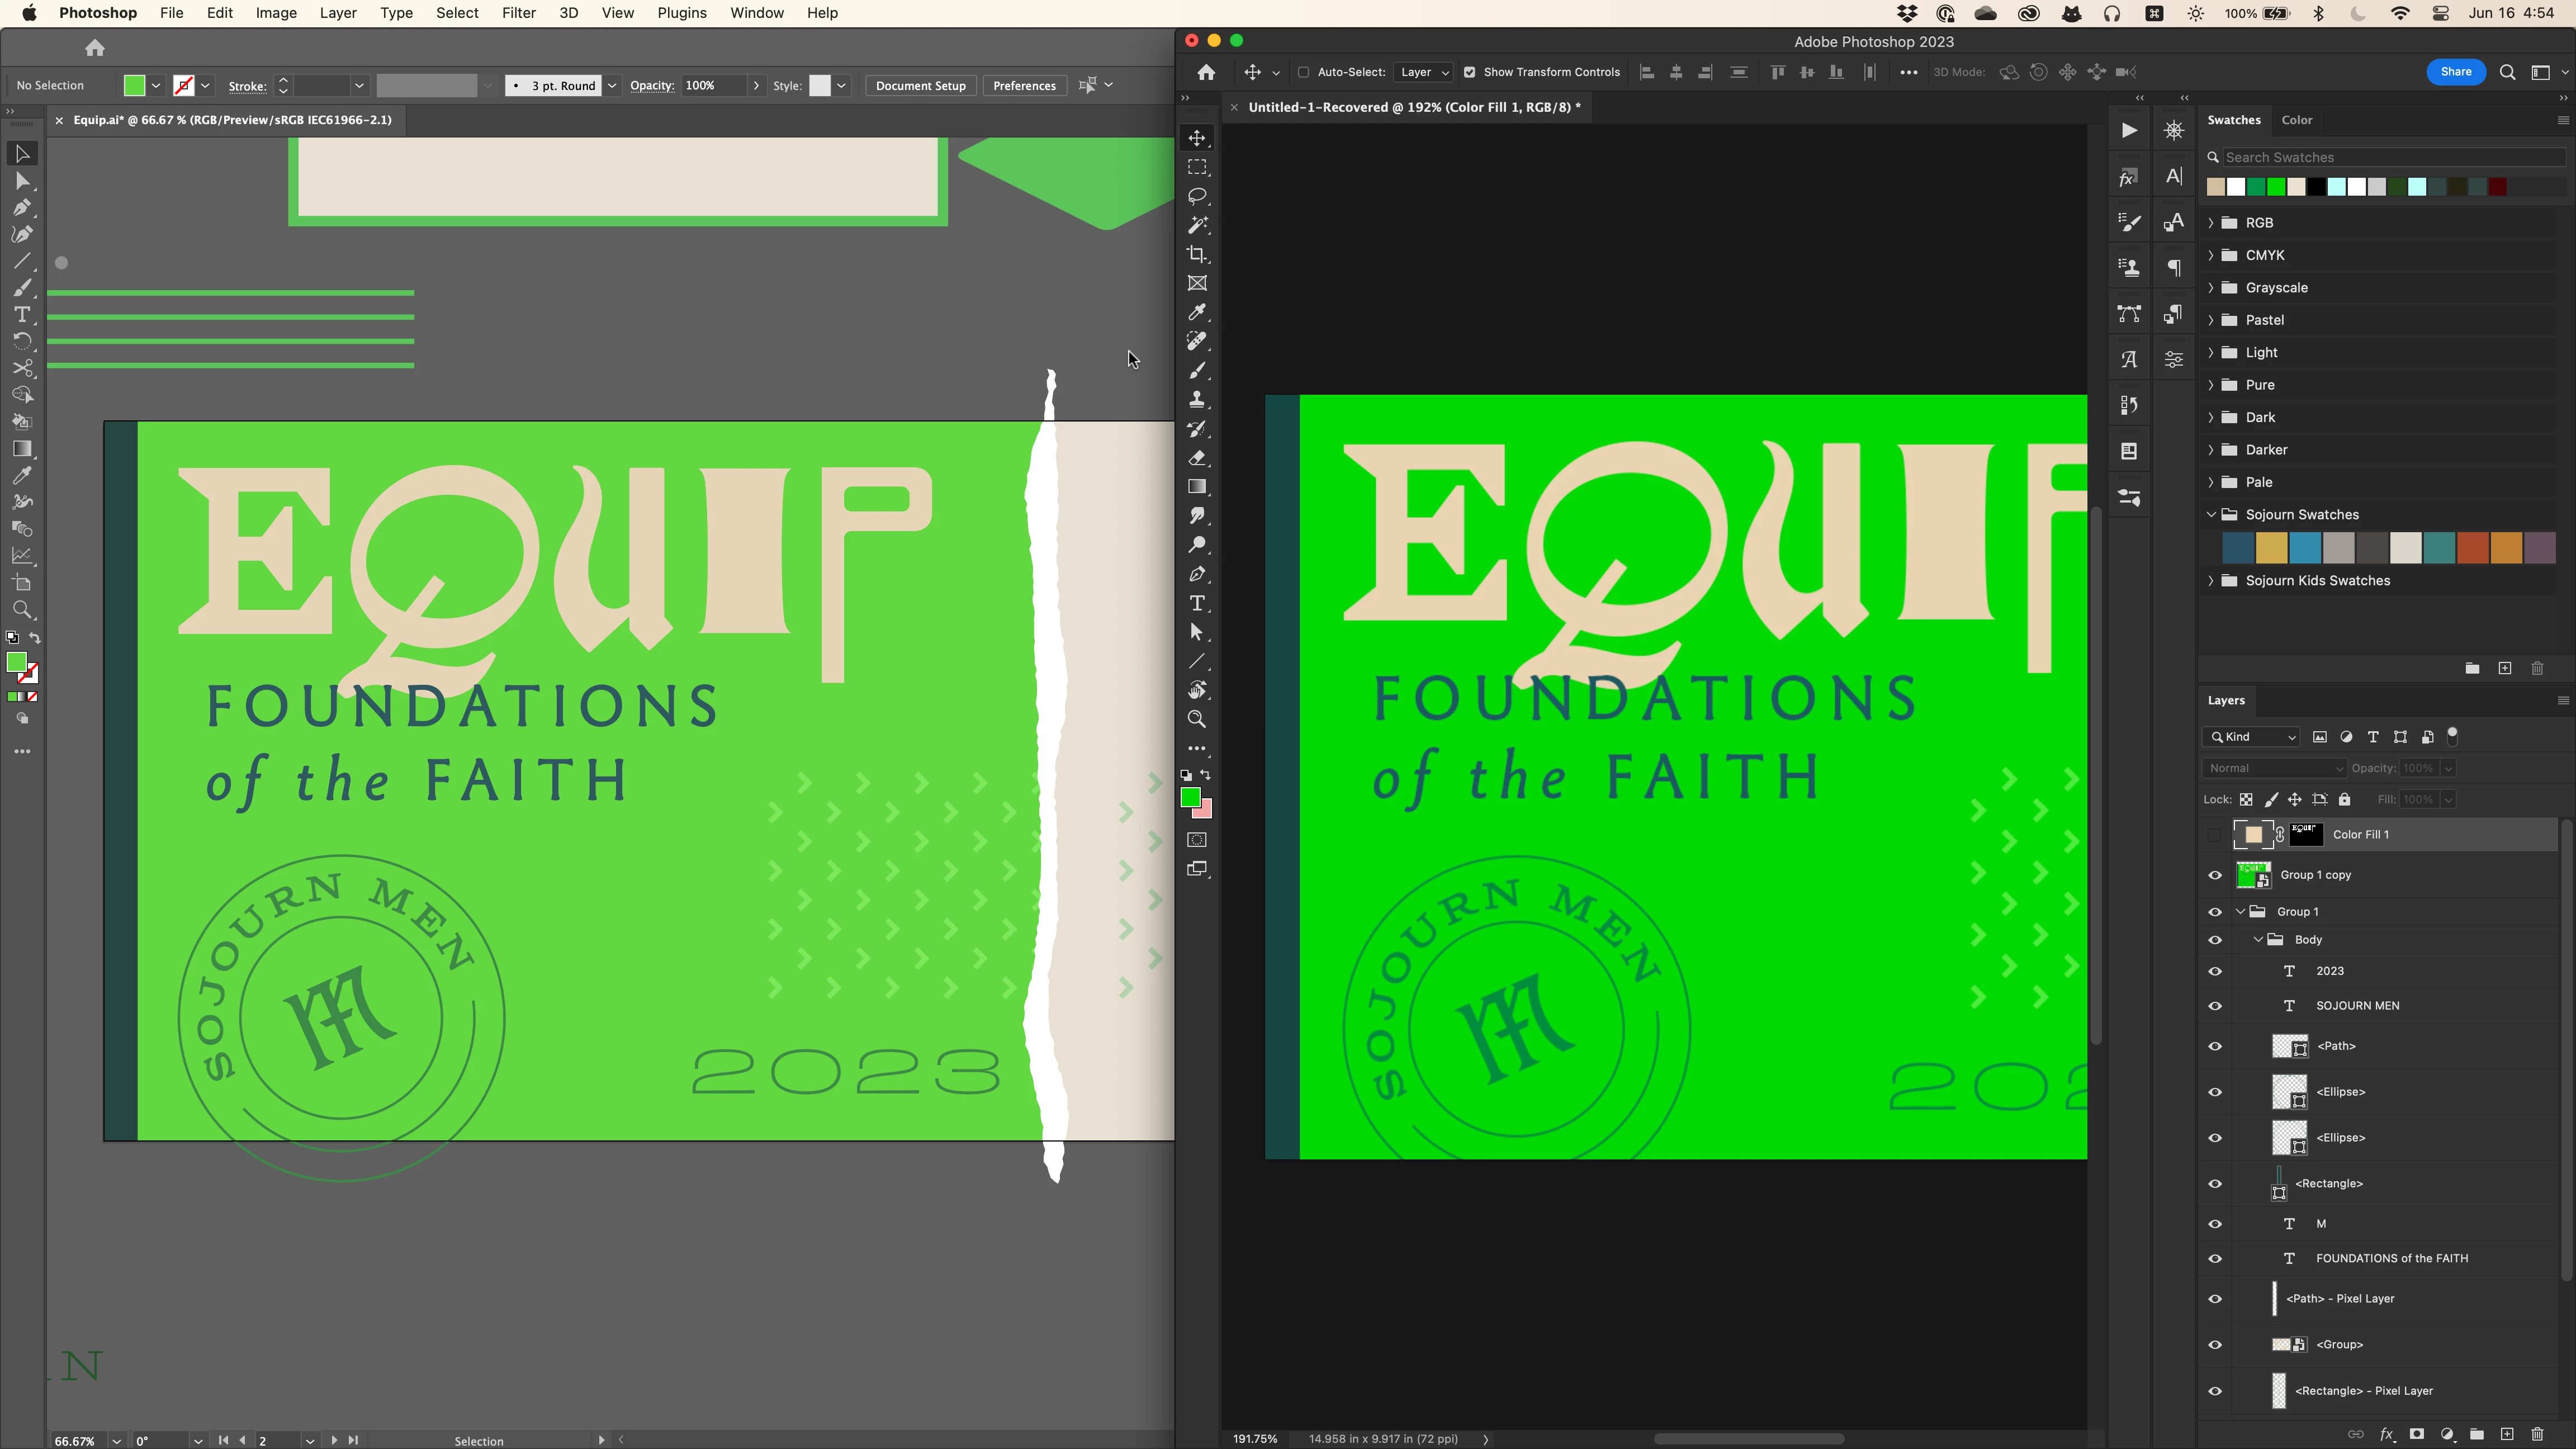Viewport: 2576px width, 1449px height.
Task: Click the Document Setup button
Action: (920, 86)
